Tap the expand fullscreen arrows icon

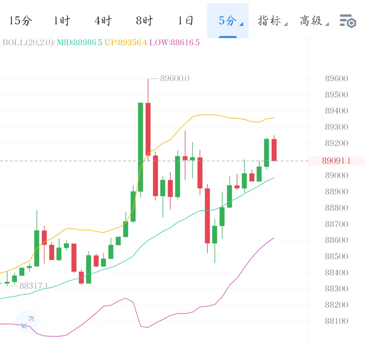tap(28, 322)
